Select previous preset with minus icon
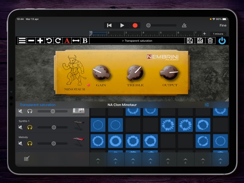This screenshot has width=244, height=183. (31, 41)
